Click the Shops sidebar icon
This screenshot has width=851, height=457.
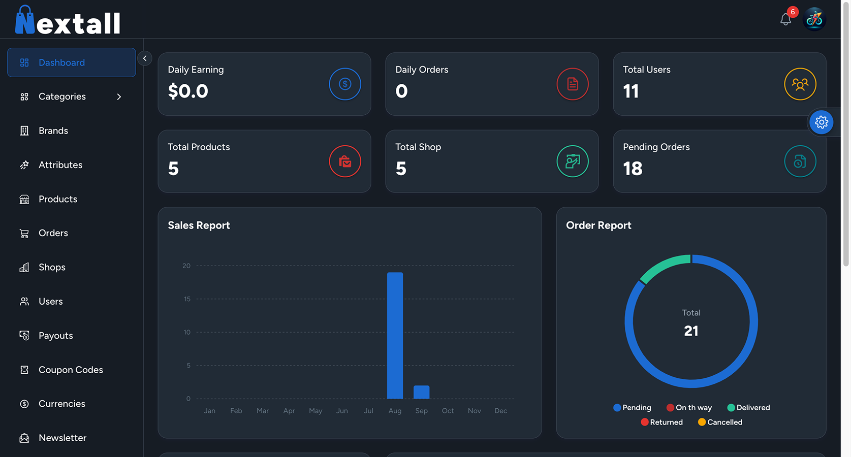point(24,267)
